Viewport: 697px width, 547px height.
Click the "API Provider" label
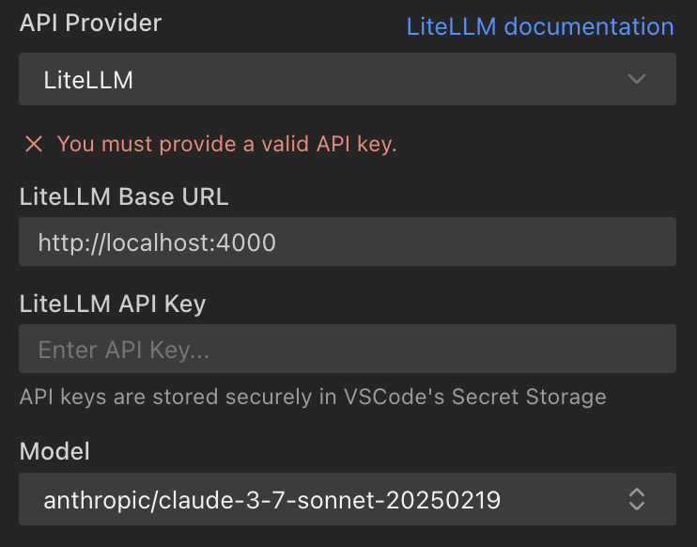tap(90, 23)
